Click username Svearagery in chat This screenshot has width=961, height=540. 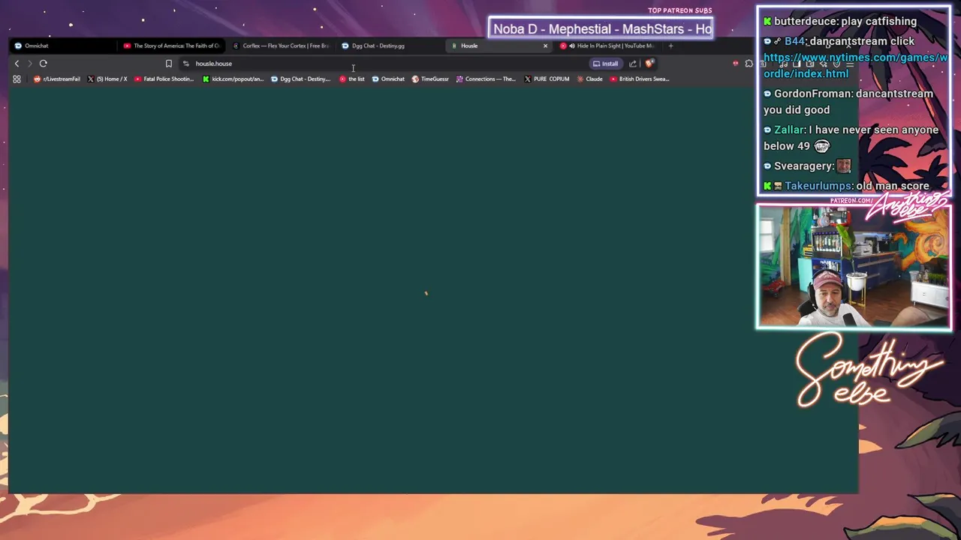point(803,166)
